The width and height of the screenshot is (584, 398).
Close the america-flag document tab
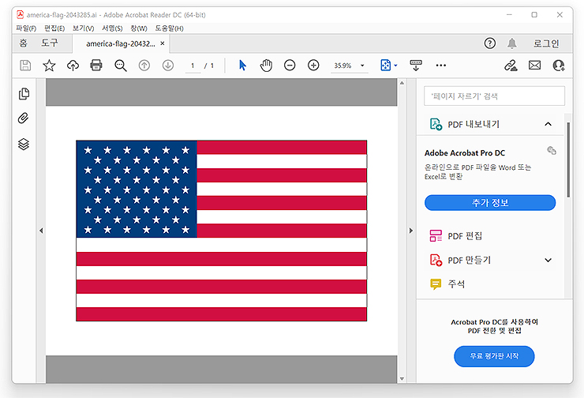[x=163, y=43]
